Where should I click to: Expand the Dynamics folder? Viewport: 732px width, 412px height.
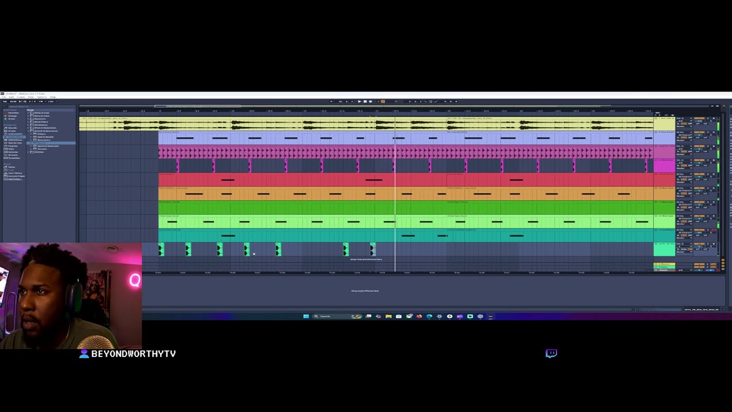28,119
